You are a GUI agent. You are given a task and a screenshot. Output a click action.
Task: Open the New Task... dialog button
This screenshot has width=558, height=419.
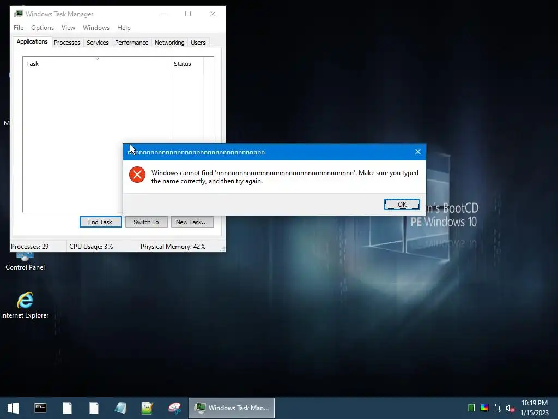192,222
